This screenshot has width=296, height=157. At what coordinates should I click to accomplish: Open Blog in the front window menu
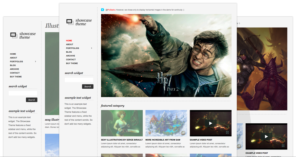69,52
